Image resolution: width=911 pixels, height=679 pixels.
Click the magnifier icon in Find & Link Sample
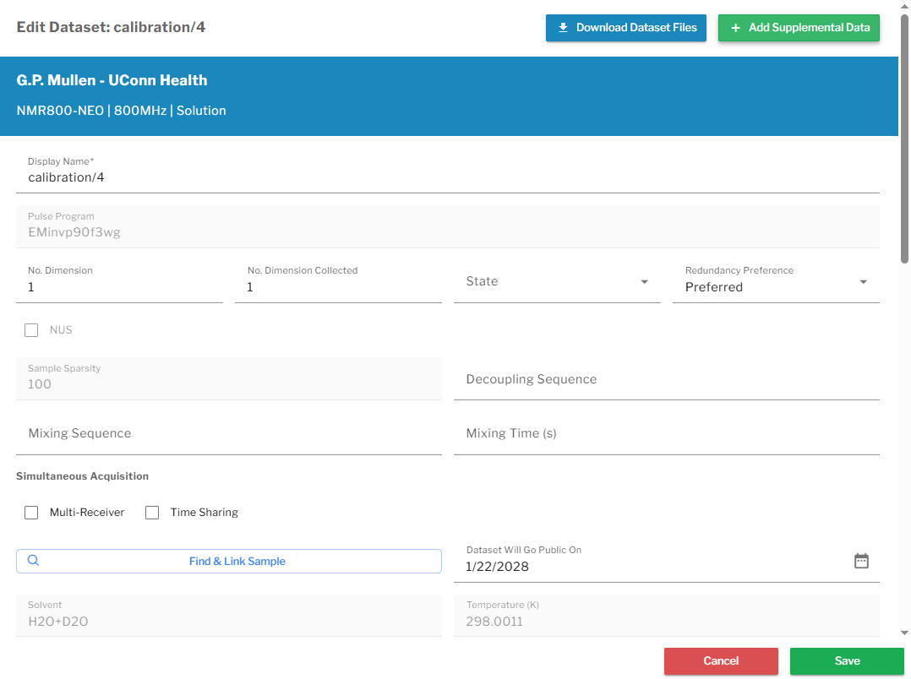pos(34,561)
